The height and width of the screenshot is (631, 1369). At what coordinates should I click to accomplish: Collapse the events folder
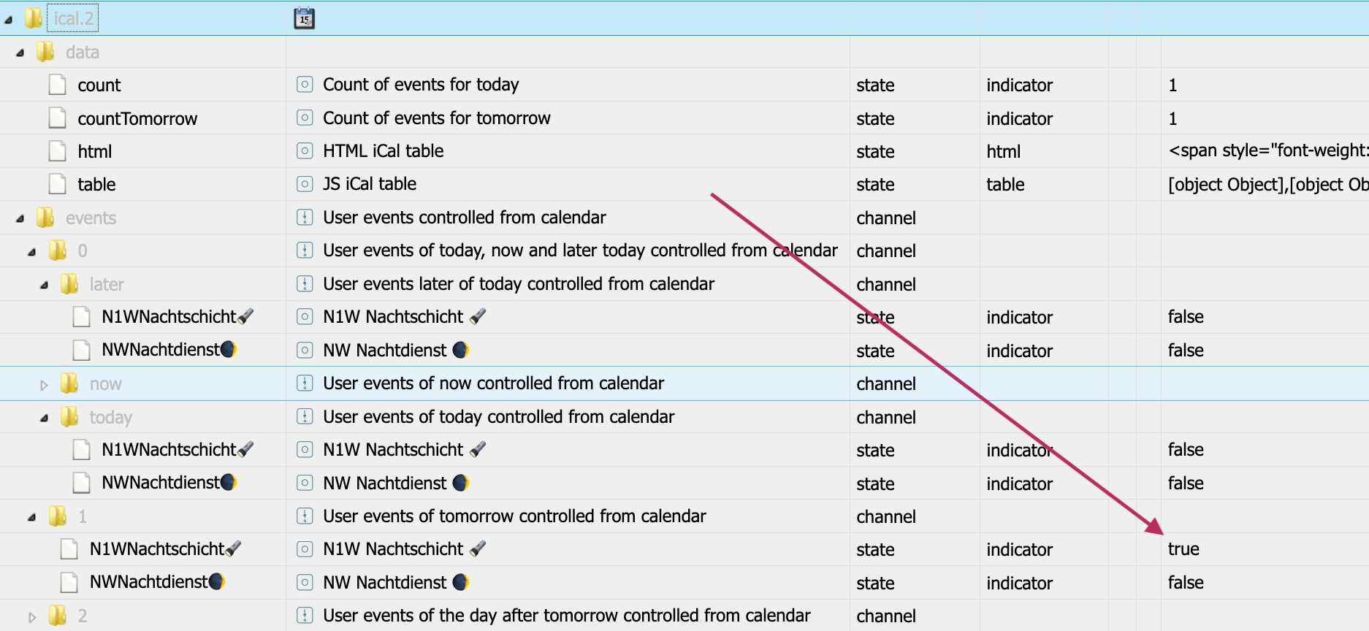(20, 218)
